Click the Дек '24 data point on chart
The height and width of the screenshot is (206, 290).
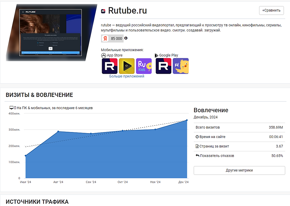tap(187, 120)
